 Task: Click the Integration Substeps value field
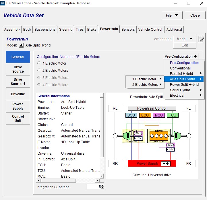pos(94,187)
